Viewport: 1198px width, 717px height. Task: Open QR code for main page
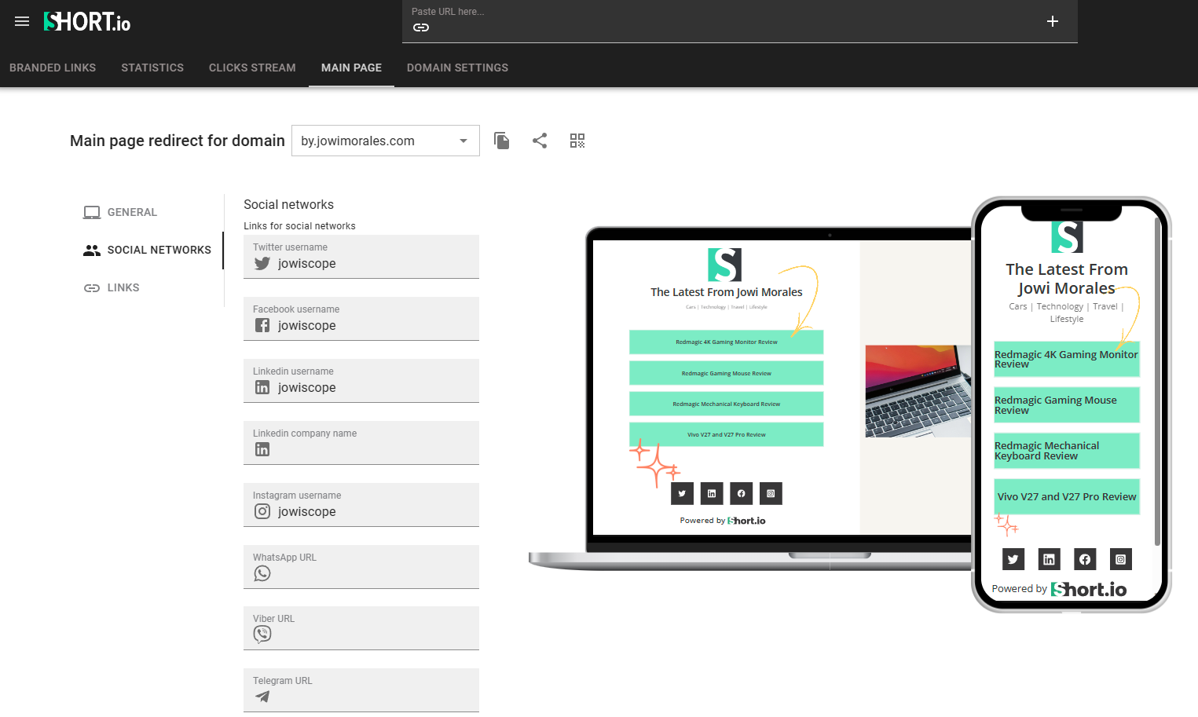point(577,141)
